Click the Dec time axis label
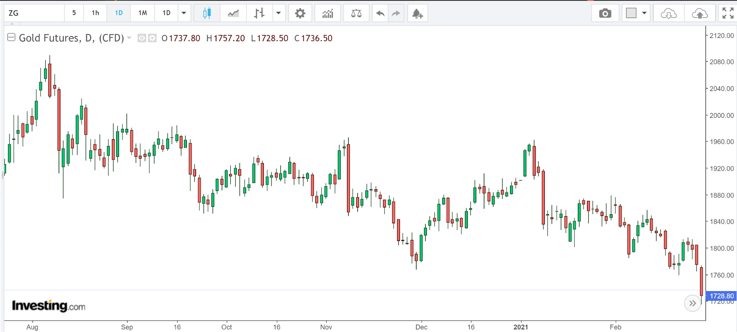Image resolution: width=737 pixels, height=332 pixels. [x=421, y=327]
